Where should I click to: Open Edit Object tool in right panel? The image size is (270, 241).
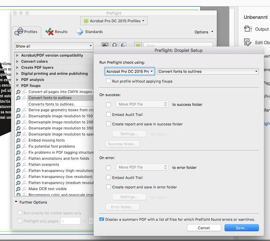pyautogui.click(x=257, y=42)
